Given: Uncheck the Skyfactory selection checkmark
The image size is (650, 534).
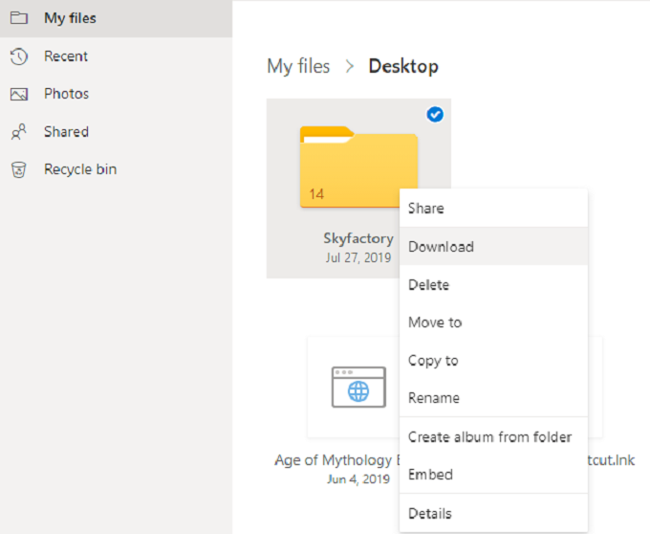Looking at the screenshot, I should tap(435, 115).
